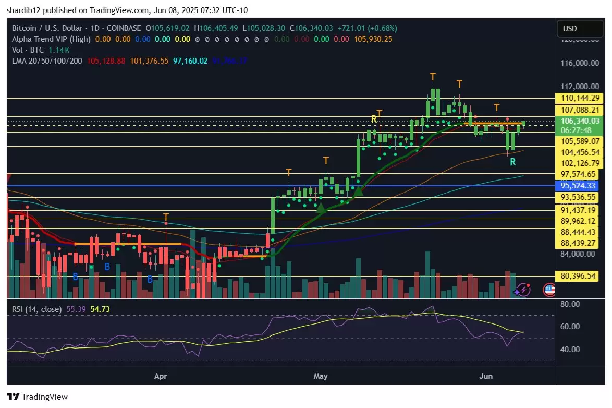Click the Vol · BTC indicator label
This screenshot has height=408, width=612.
(28, 50)
